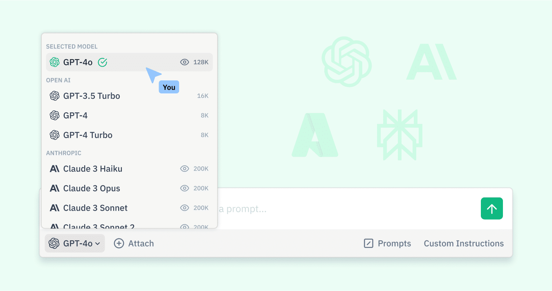Click the large Anthropic logo in background

[431, 62]
